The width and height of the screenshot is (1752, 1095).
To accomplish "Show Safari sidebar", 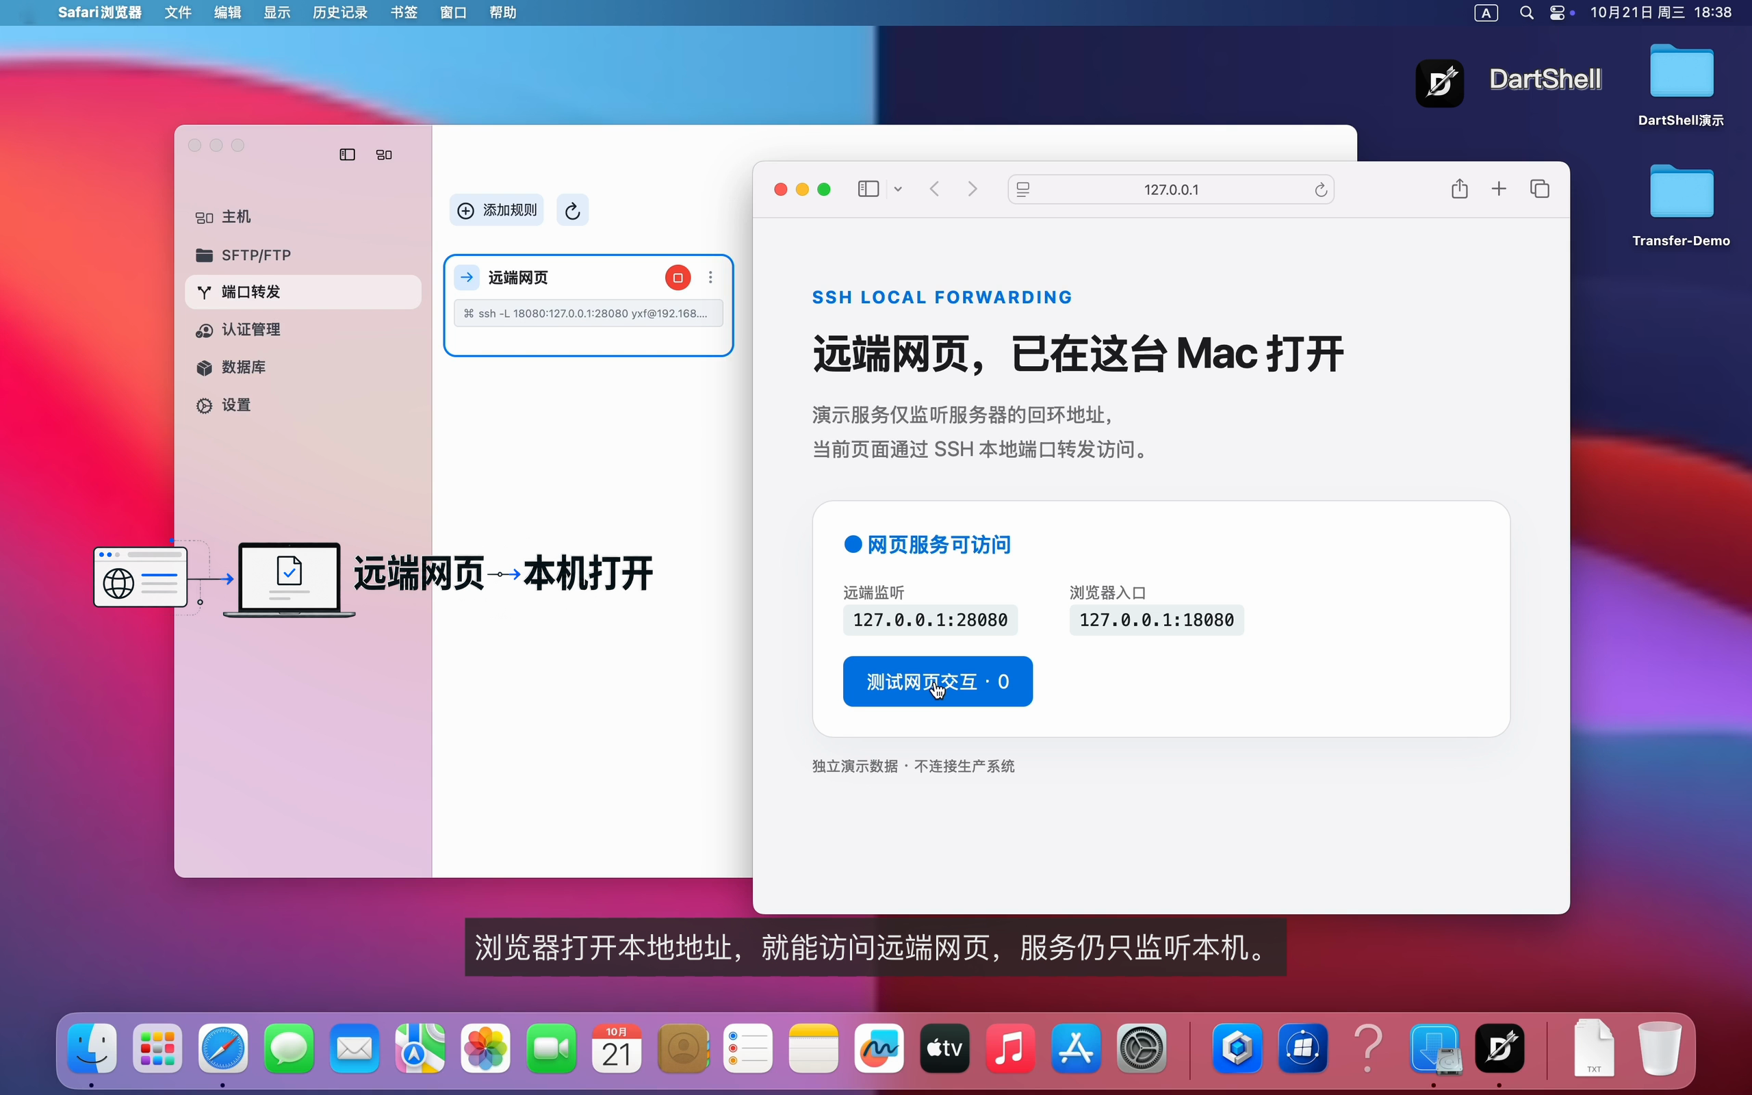I will (x=868, y=189).
